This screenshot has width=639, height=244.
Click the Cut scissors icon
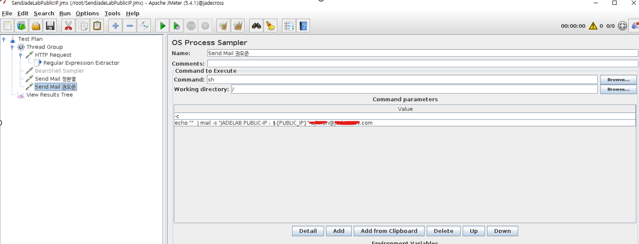click(68, 26)
